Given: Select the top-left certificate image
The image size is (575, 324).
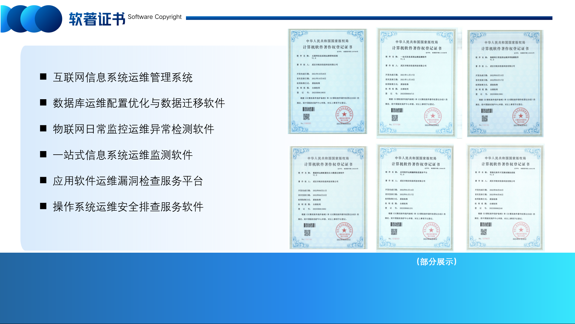Looking at the screenshot, I should coord(327,81).
